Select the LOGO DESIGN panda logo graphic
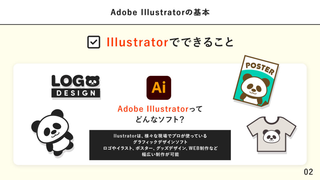Viewport: 320px width, 180px height. [x=76, y=87]
